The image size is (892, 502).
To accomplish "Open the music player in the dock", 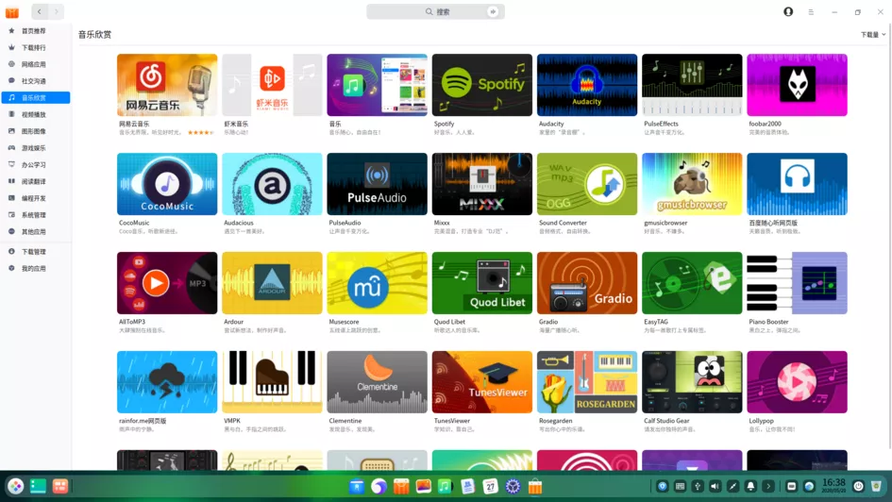I will tap(445, 486).
